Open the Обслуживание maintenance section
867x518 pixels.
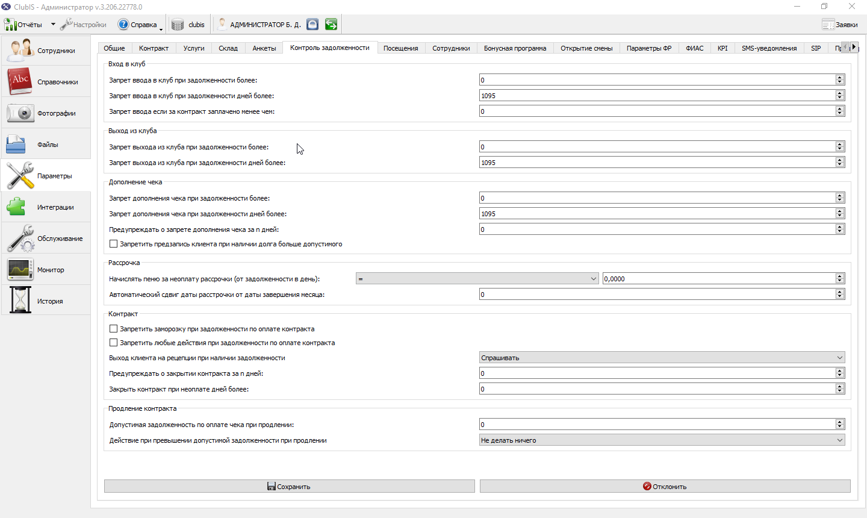pos(46,239)
